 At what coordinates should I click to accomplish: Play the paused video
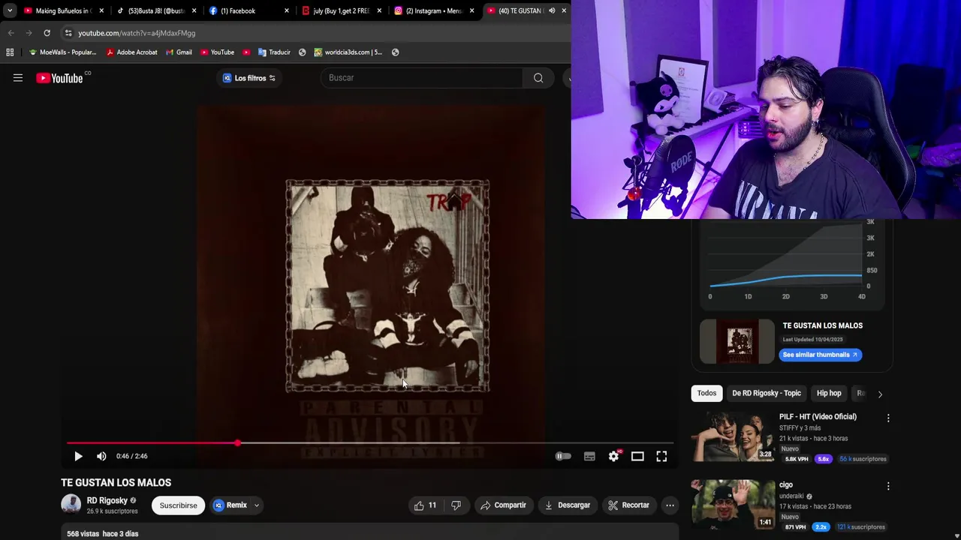click(78, 456)
